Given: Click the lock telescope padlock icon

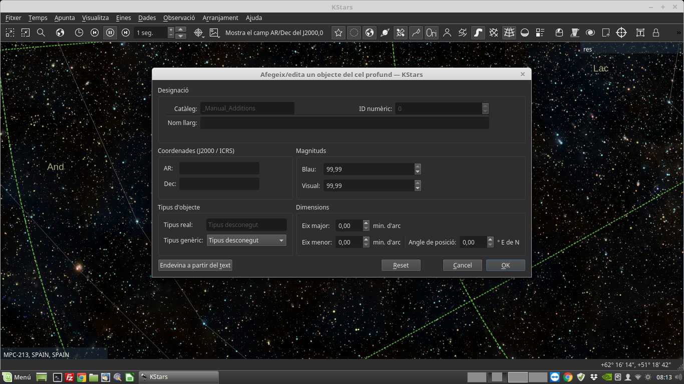Looking at the screenshot, I should pos(656,32).
